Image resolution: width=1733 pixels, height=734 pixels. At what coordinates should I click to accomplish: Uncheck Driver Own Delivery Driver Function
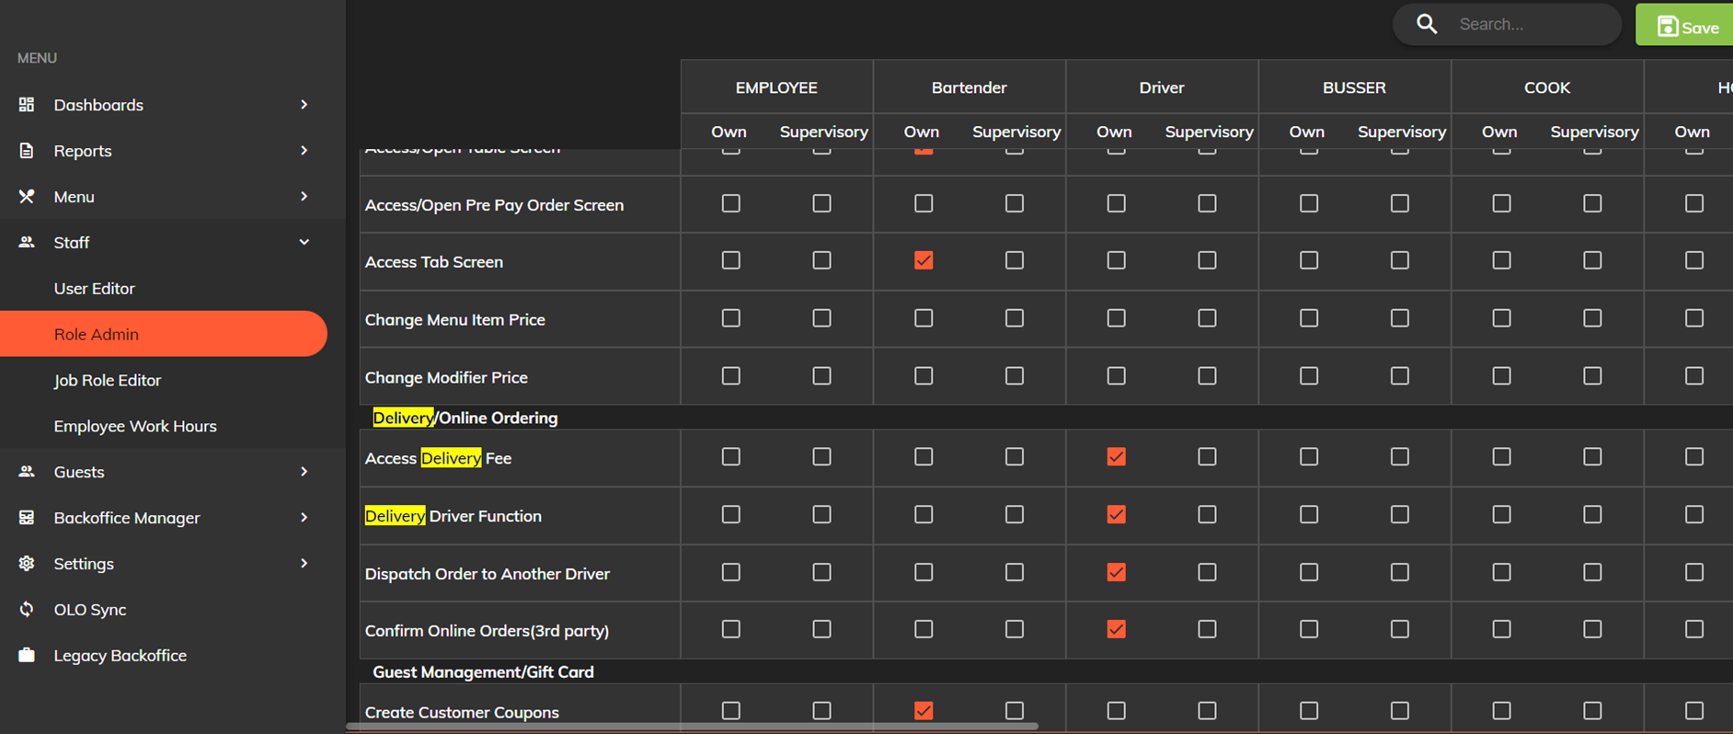1116,515
